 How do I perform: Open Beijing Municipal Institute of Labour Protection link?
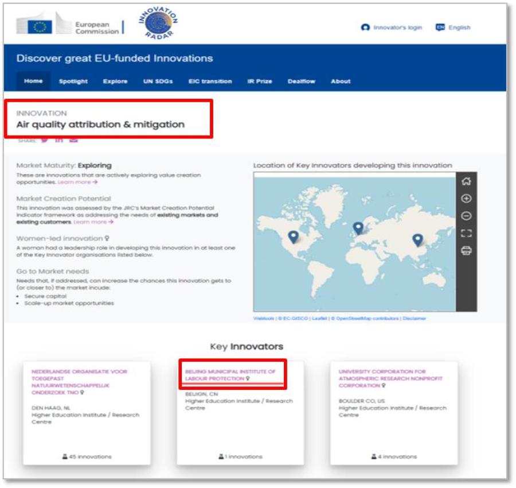pyautogui.click(x=230, y=375)
